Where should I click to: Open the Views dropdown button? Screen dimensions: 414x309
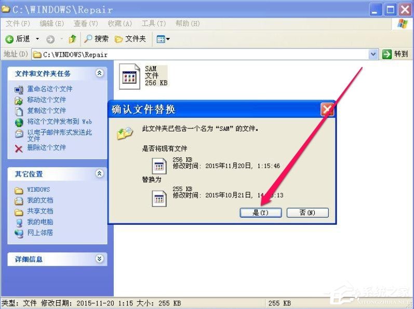(x=163, y=39)
